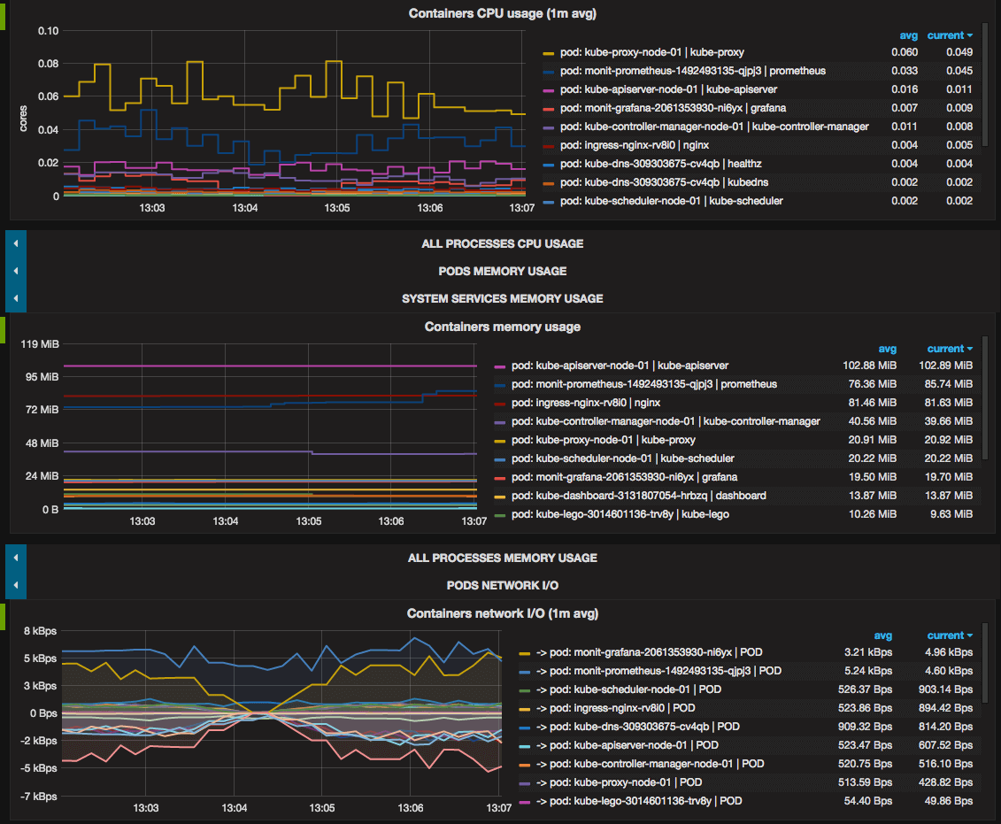1001x824 pixels.
Task: Click the collapse arrow beside ALL PROCESSES CPU USAGE
Action: click(15, 243)
